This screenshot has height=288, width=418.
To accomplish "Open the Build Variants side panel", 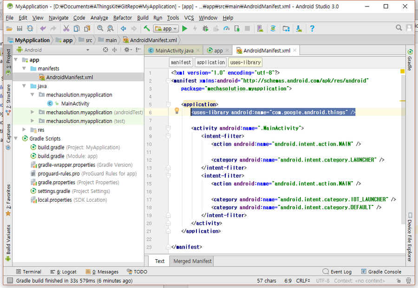I will [x=8, y=243].
